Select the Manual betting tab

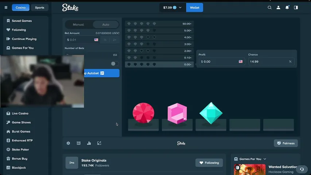(78, 24)
